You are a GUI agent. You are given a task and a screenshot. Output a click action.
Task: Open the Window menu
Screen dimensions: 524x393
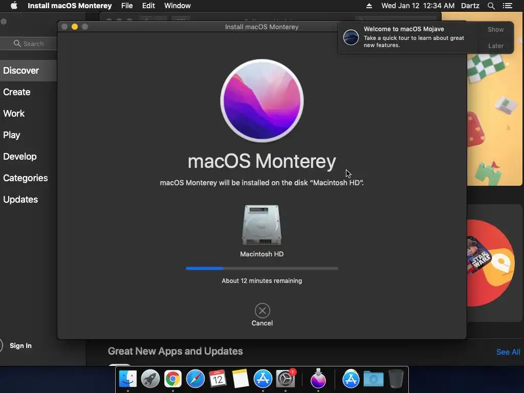coord(177,6)
